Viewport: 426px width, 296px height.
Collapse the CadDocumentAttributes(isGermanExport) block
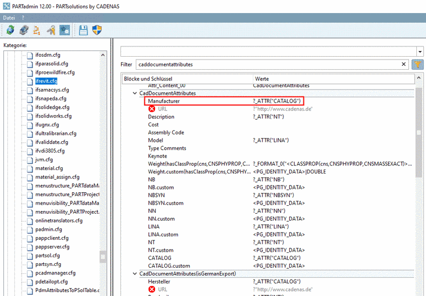[135, 273]
